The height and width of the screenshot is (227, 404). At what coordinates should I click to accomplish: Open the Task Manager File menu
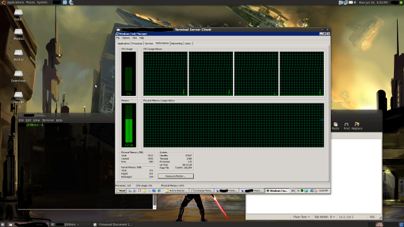point(118,38)
